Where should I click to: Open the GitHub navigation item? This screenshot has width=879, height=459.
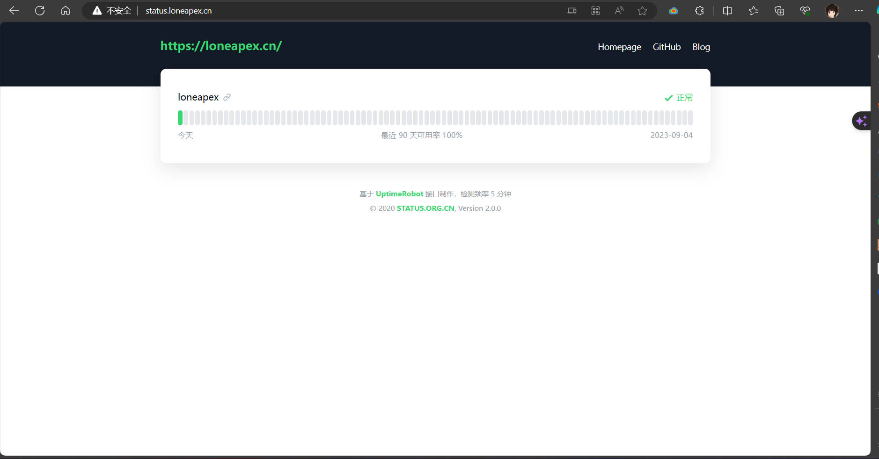(x=667, y=47)
